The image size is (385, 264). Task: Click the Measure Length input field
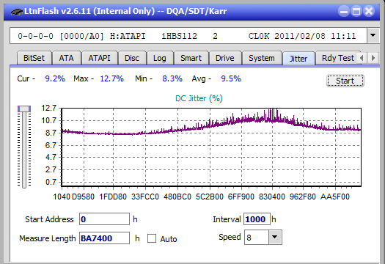click(x=104, y=238)
